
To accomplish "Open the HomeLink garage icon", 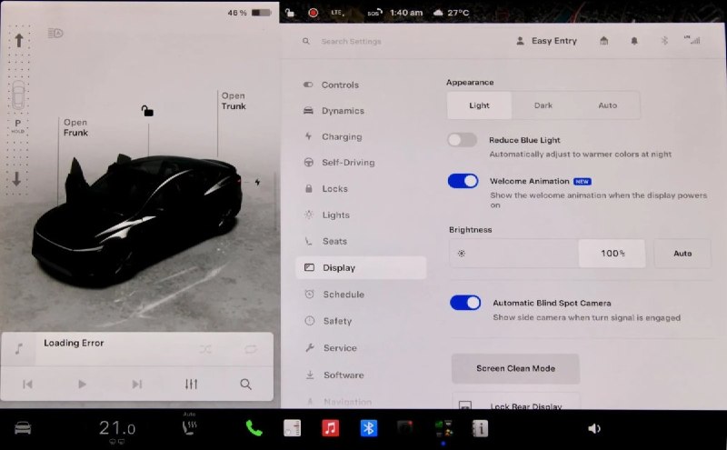I will (x=603, y=41).
